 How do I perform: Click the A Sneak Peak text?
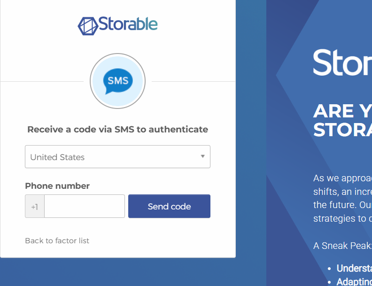point(342,246)
